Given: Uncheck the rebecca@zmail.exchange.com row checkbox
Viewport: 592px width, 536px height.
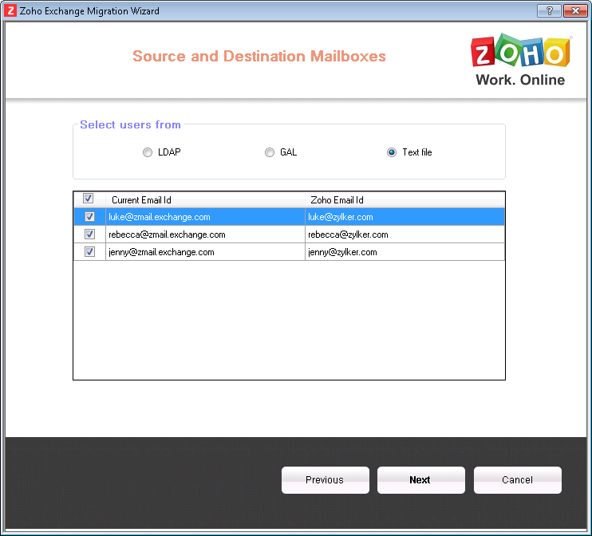Looking at the screenshot, I should click(x=89, y=235).
